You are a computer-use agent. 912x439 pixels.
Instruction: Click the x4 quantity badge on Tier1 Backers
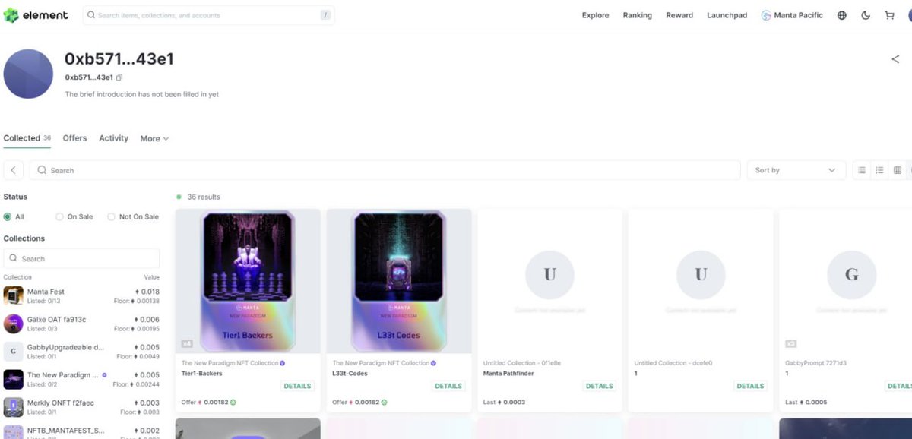click(187, 344)
